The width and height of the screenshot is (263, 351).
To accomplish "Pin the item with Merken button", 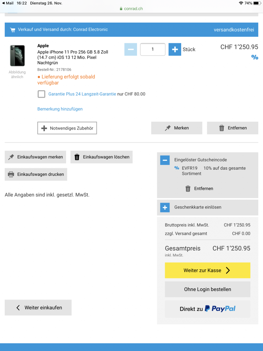I will (x=177, y=128).
